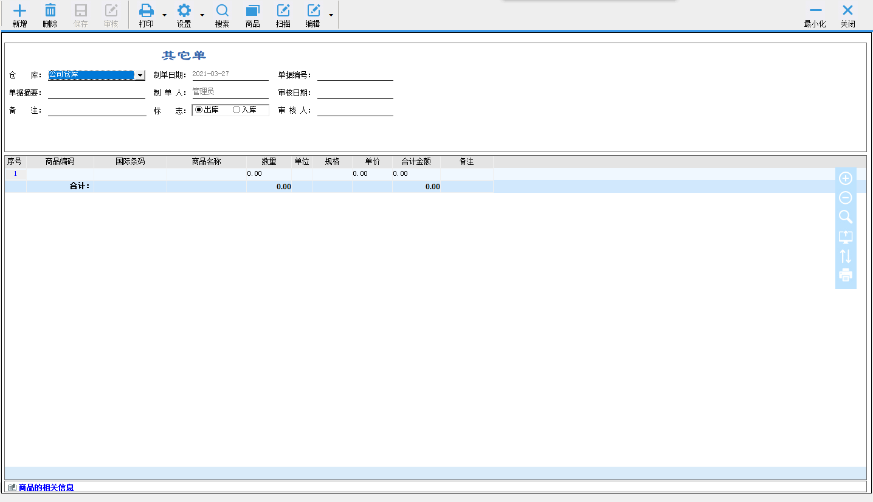Viewport: 873px width, 502px height.
Task: Click the 合计 total row label
Action: [80, 186]
